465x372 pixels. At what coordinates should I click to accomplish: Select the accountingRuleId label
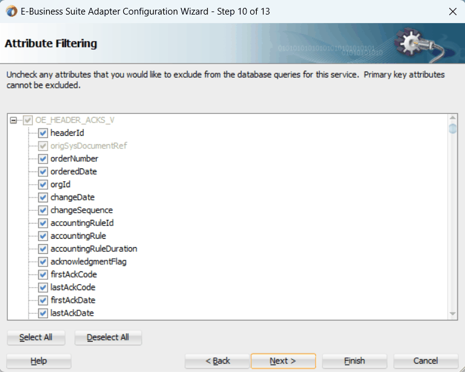(x=82, y=223)
